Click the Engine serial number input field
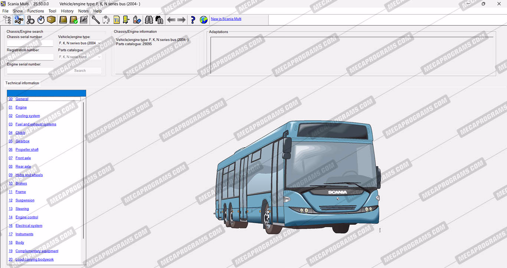Screen dimensions: 507x268 [30, 71]
